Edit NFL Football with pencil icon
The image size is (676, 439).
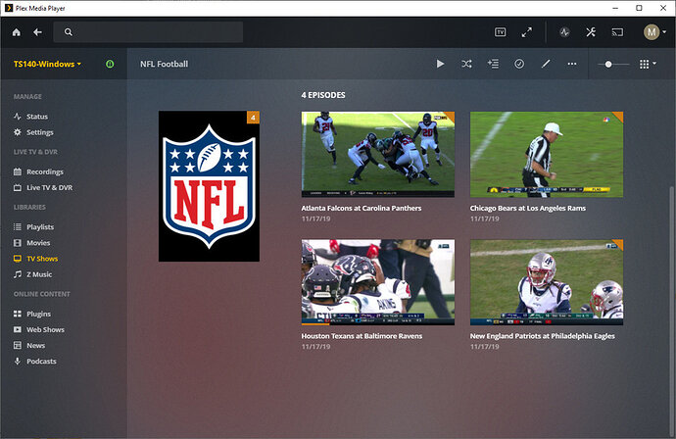(546, 64)
